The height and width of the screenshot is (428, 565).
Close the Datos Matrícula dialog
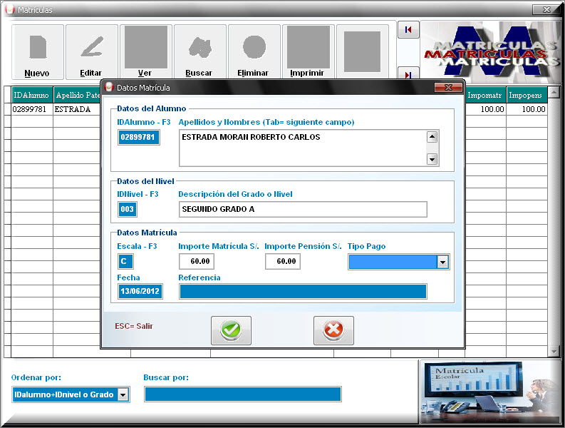click(x=448, y=87)
